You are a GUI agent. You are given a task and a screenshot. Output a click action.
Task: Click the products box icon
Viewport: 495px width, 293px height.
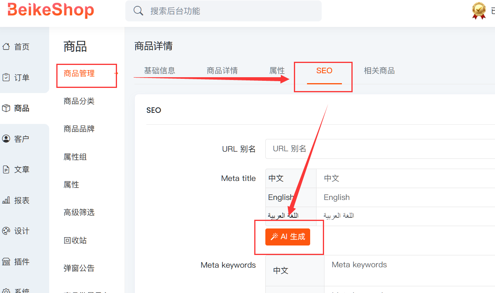[x=6, y=108]
